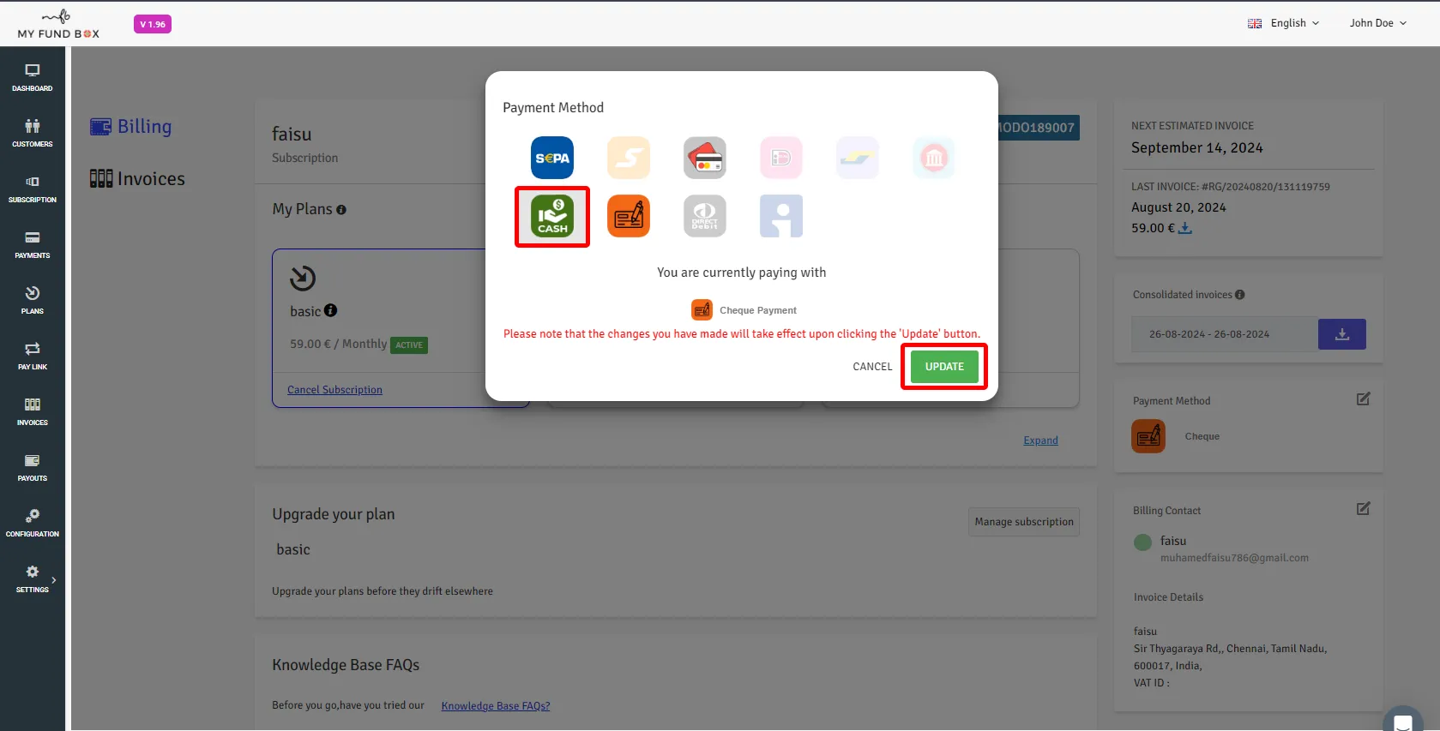
Task: Click the Cancel Subscription link
Action: click(334, 390)
